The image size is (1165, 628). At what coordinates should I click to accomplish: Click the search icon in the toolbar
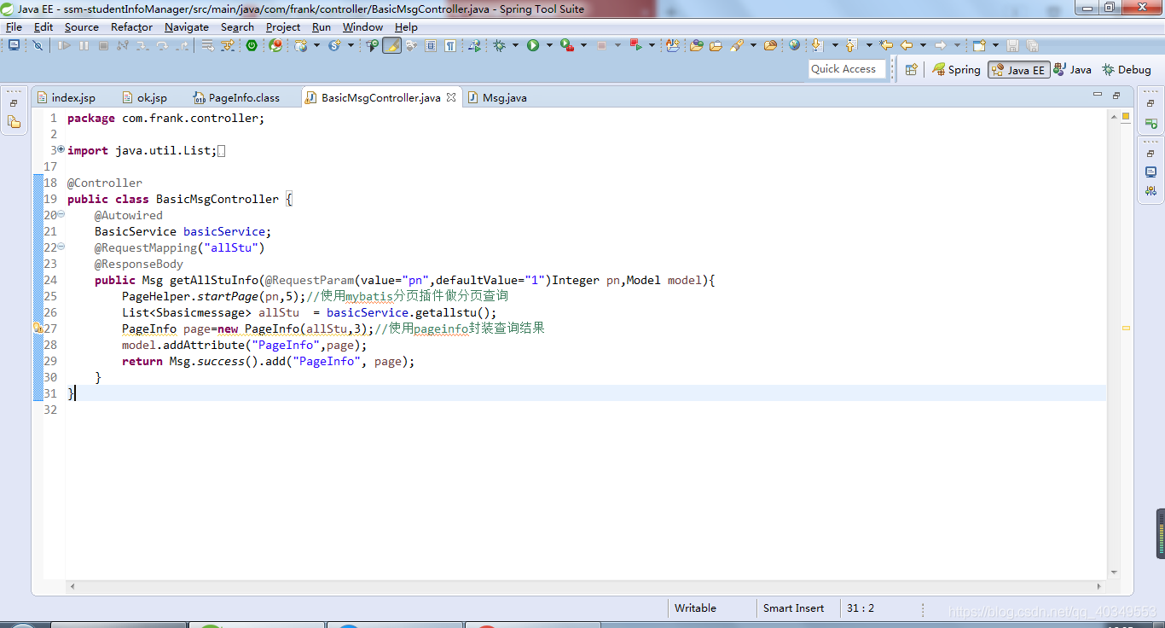(736, 45)
